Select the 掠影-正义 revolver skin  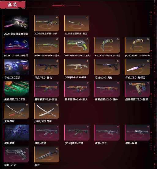pyautogui.click(x=17, y=155)
